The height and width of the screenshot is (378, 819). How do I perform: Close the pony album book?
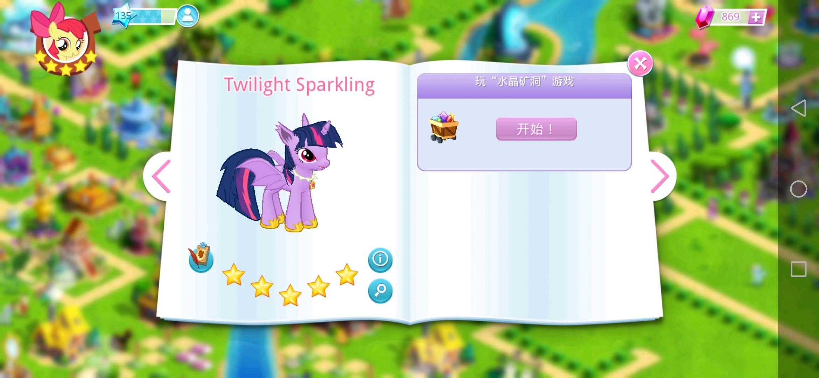click(640, 64)
